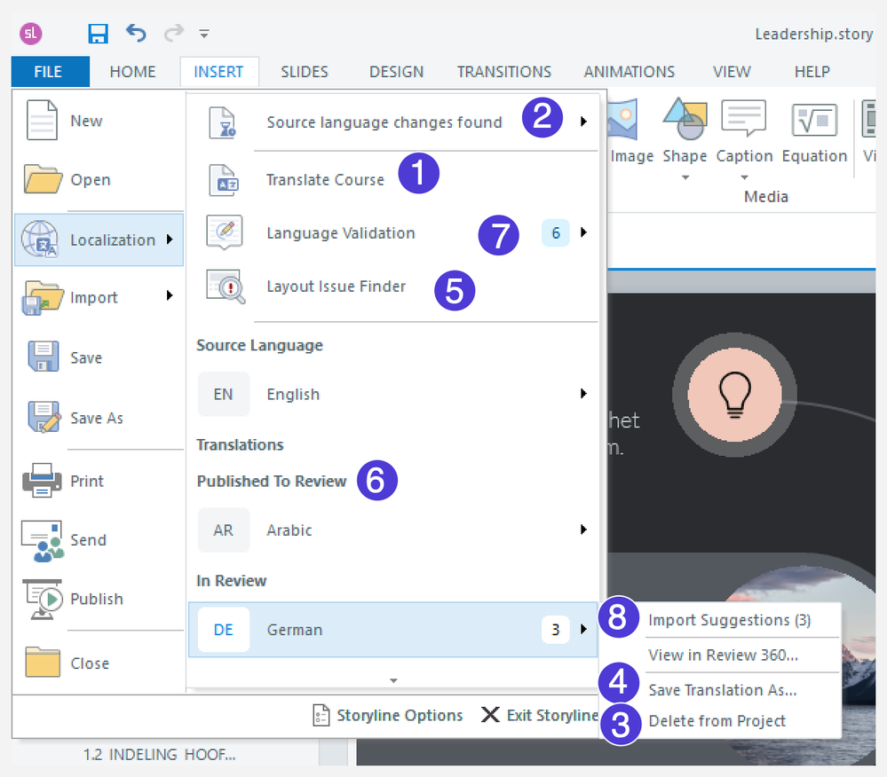887x777 pixels.
Task: Choose Save Translation As...
Action: point(723,690)
